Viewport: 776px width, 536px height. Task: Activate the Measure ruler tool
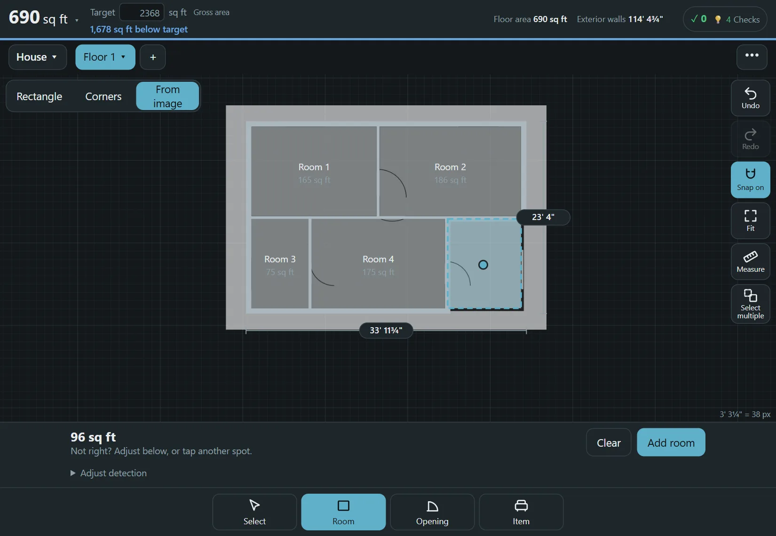pyautogui.click(x=750, y=261)
